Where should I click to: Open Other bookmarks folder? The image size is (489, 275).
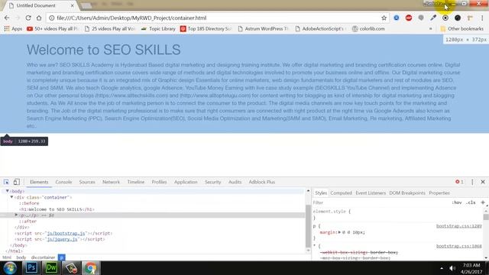461,29
